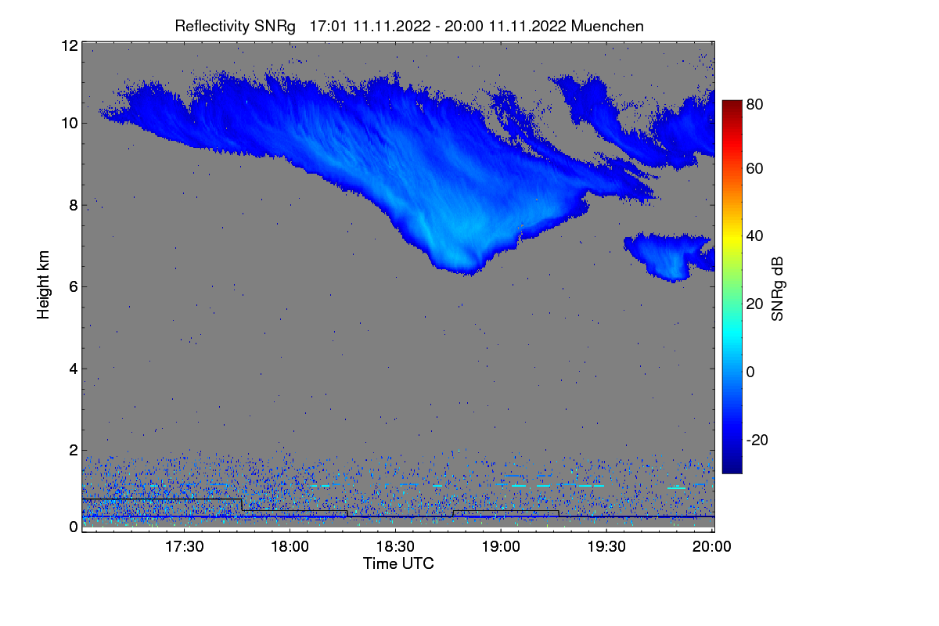939x626 pixels.
Task: Click the 18:00 time tick label
Action: pos(290,548)
